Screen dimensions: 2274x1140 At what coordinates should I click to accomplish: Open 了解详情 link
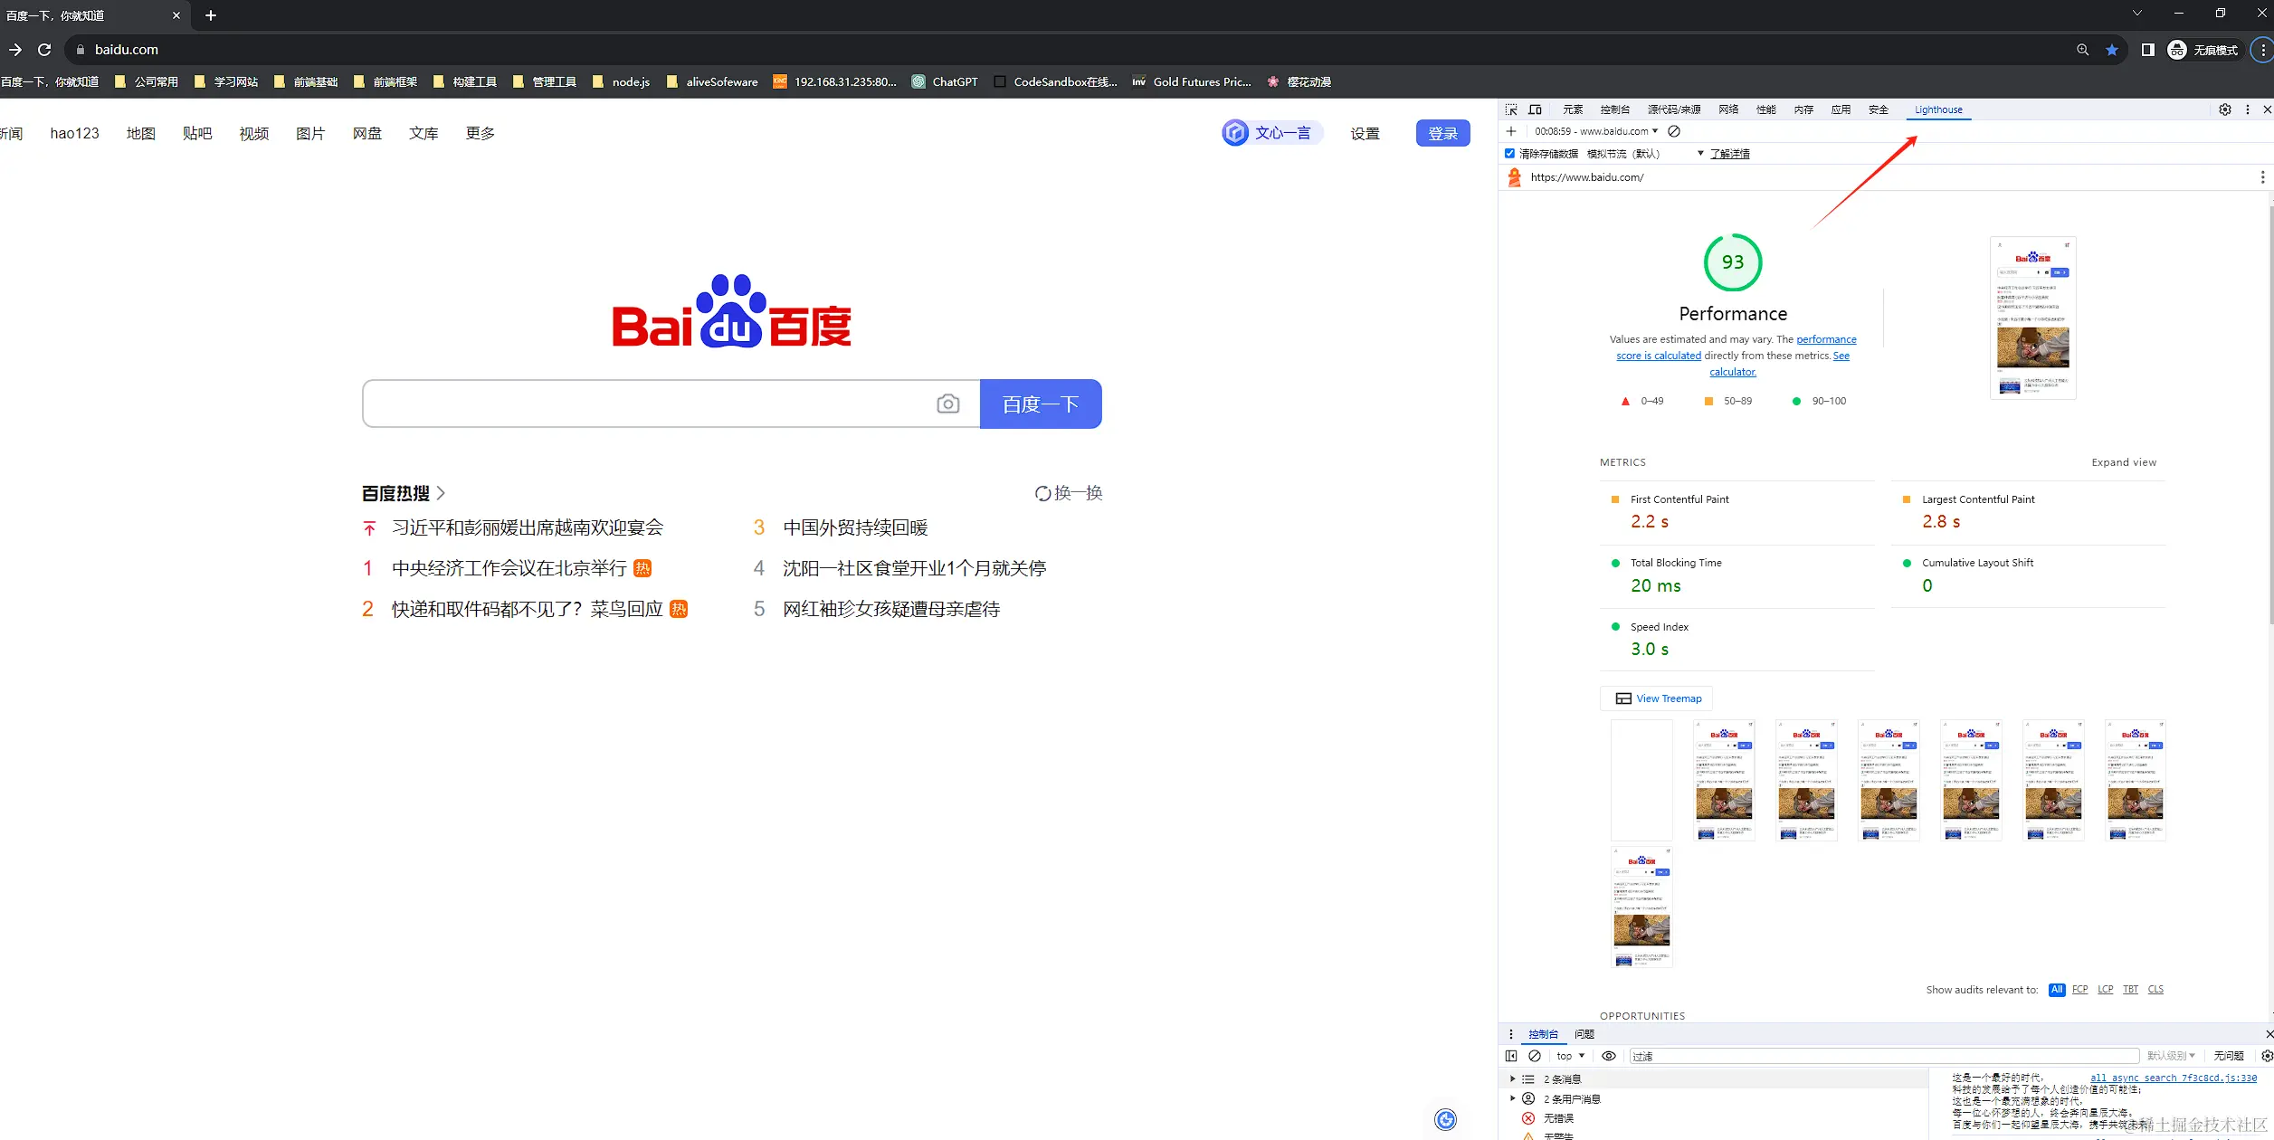(x=1729, y=154)
